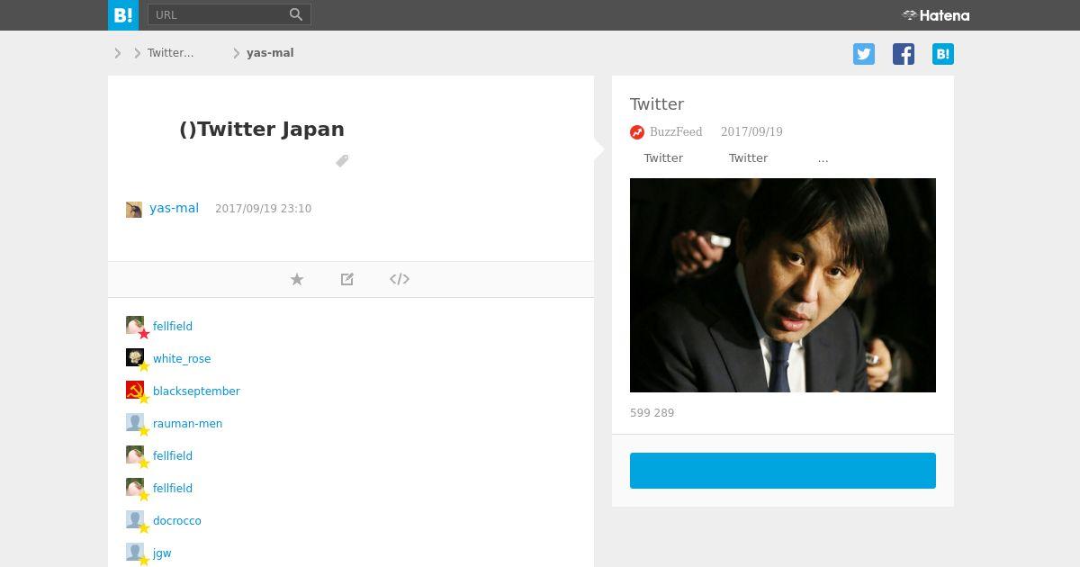Open the article photo thumbnail
Screen dimensions: 1080x567
[783, 285]
